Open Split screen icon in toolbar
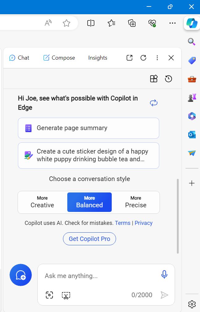Screen dimensions: 200x312 [x=91, y=23]
